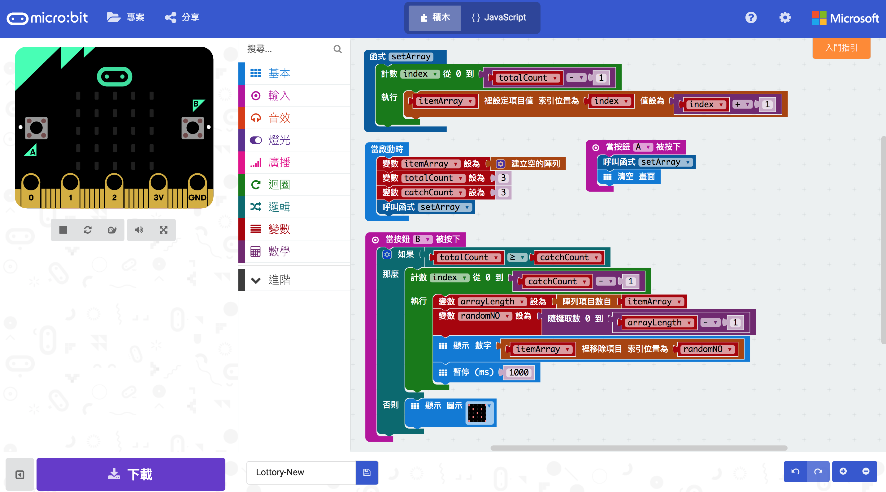Viewport: 886px width, 492px height.
Task: Click gear on 建立空的陣列 block
Action: coord(501,164)
